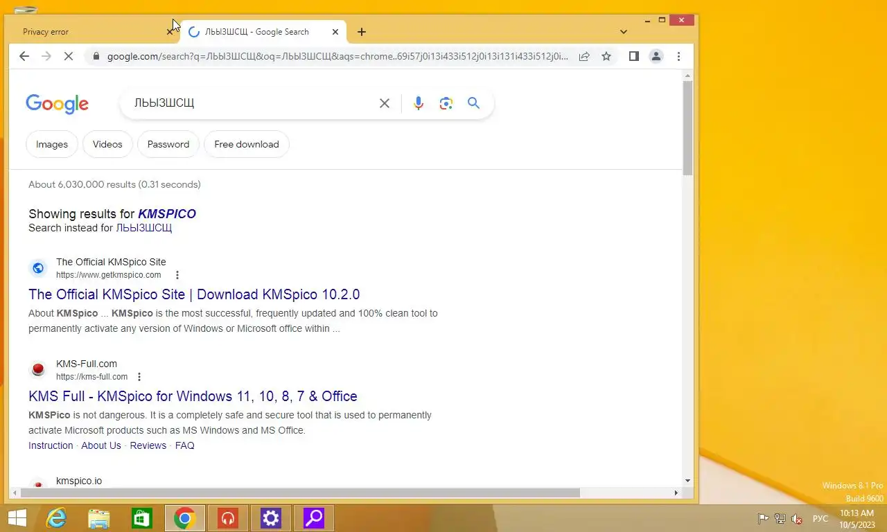Open Chrome three-dot menu
887x532 pixels.
678,56
